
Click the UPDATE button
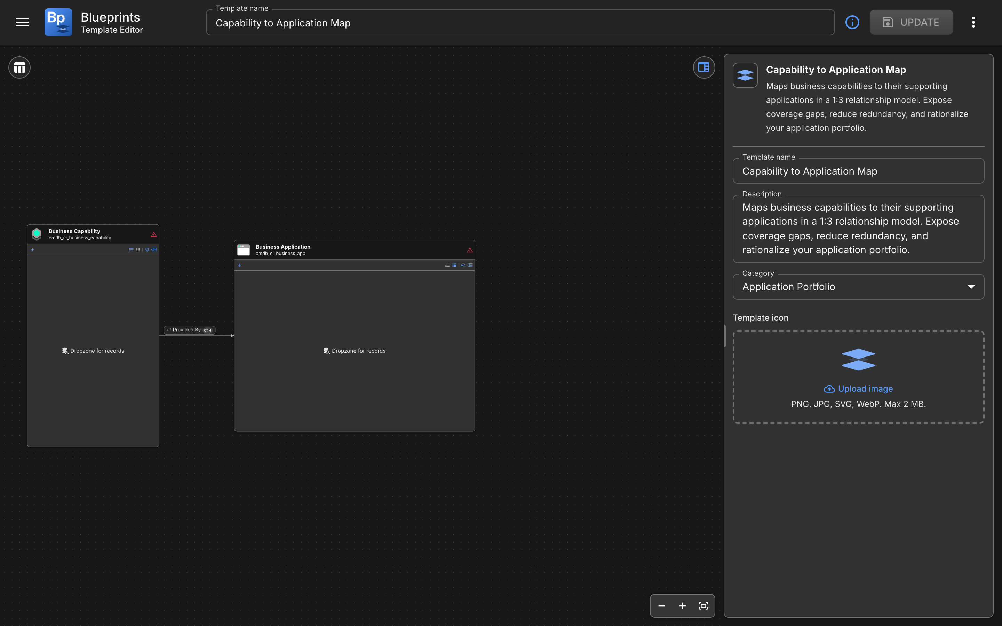[x=911, y=22]
